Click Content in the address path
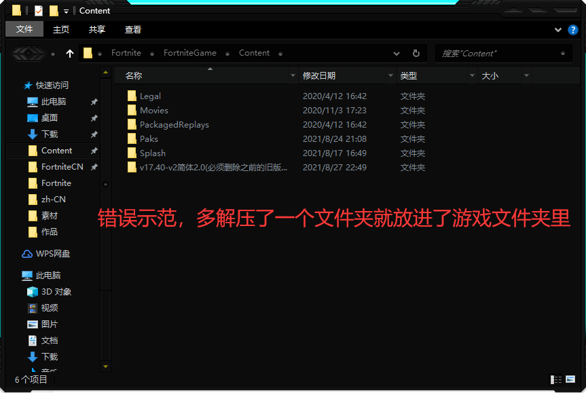 pos(254,53)
